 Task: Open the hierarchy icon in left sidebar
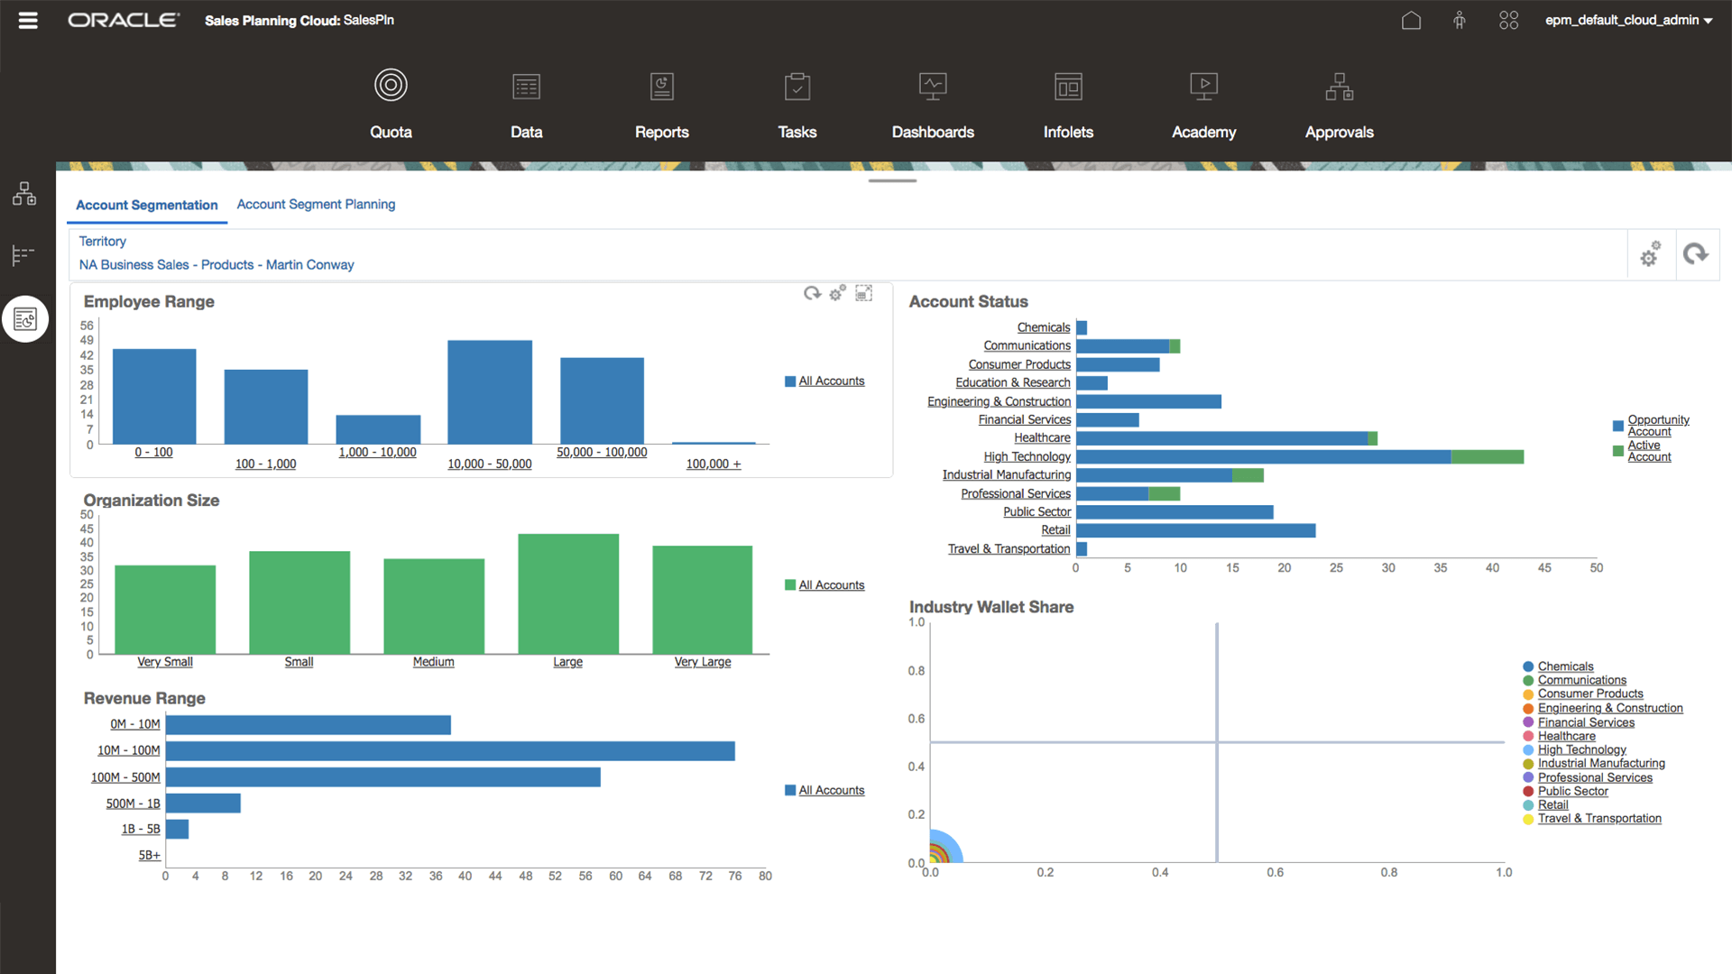pos(24,193)
